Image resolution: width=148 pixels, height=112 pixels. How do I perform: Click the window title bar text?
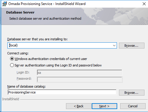[47, 4]
